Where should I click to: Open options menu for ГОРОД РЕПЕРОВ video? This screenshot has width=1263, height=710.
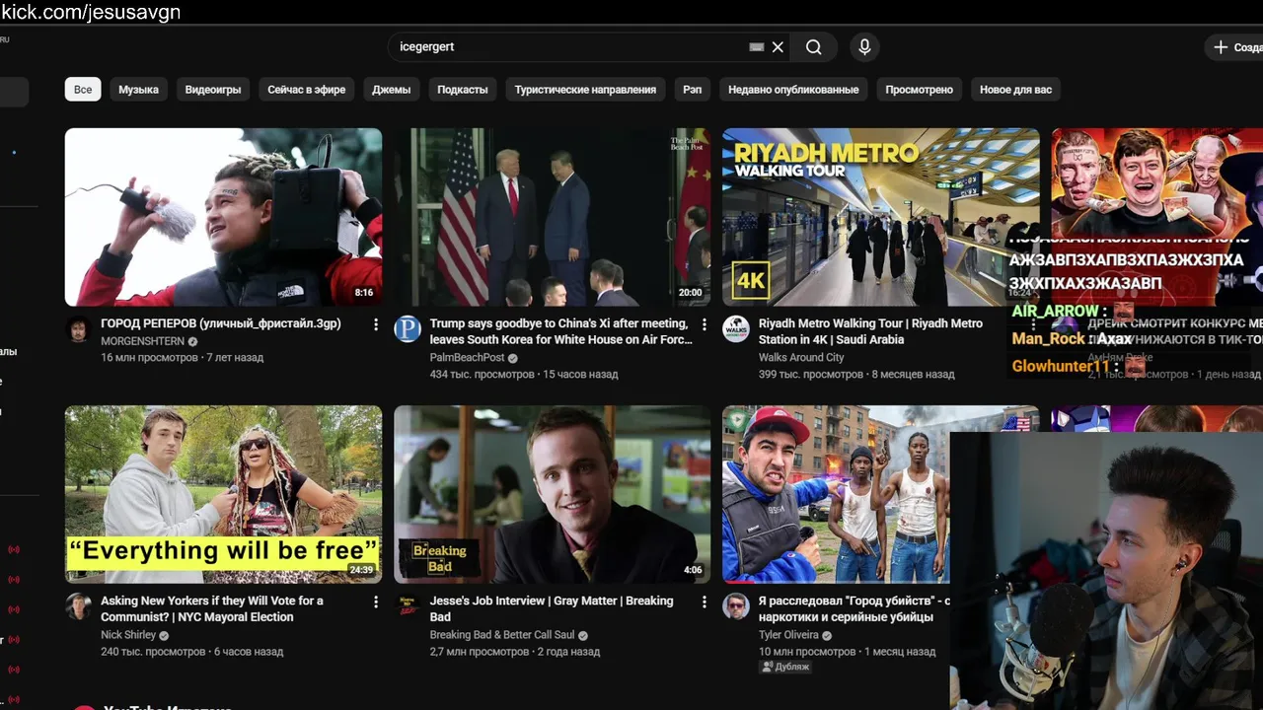(376, 324)
